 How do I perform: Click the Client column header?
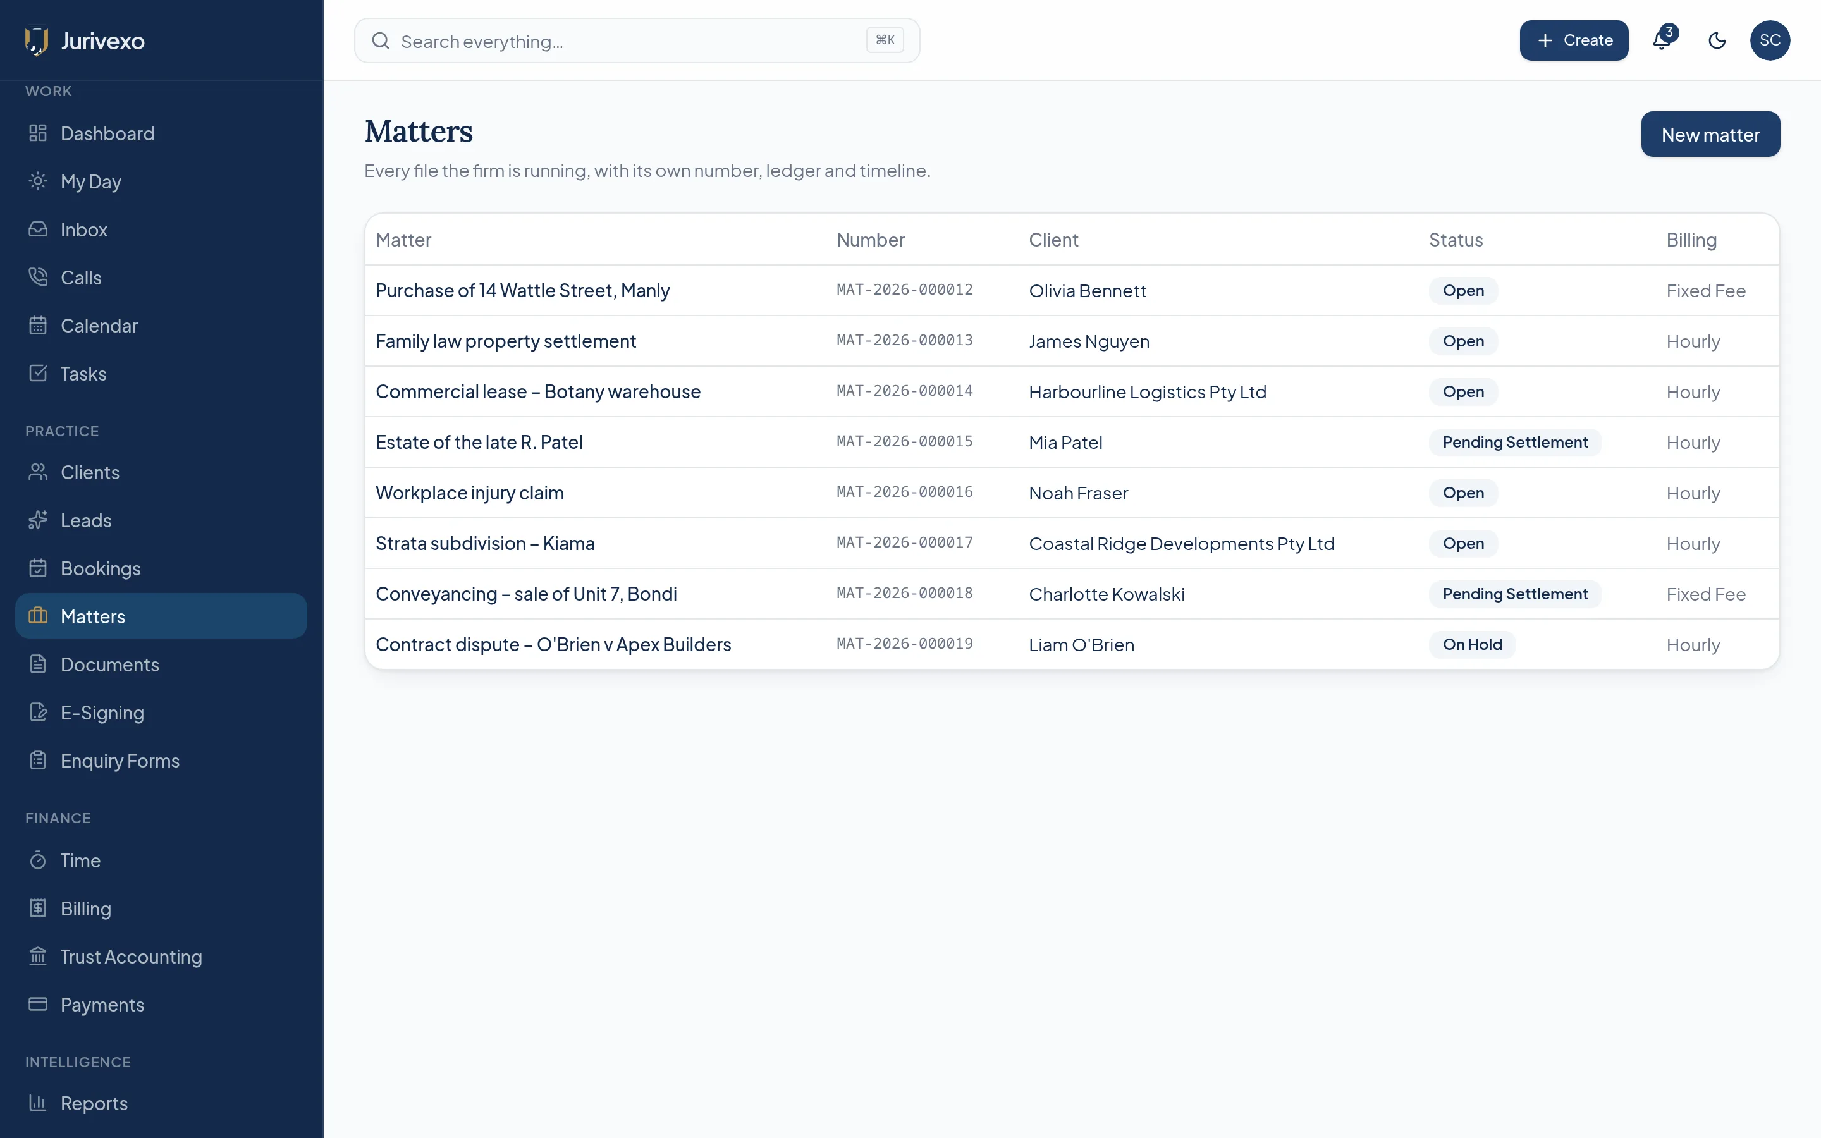(x=1053, y=240)
